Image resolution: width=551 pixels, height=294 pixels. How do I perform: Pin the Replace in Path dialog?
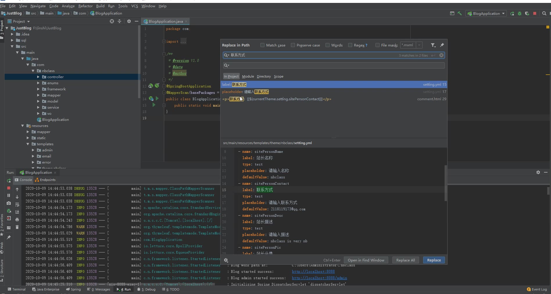[x=442, y=45]
